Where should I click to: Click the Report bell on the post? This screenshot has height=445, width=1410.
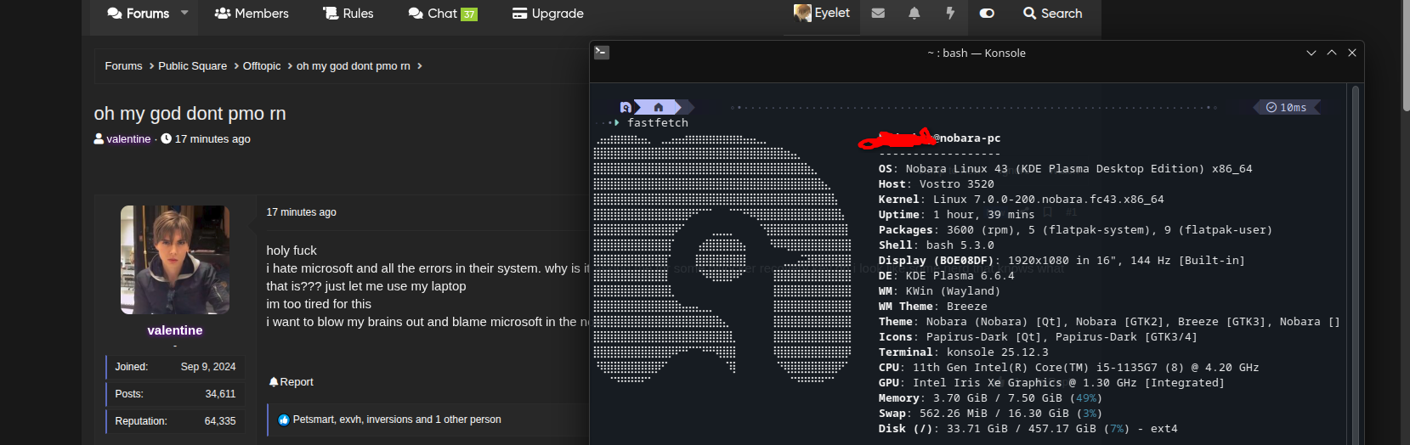tap(274, 382)
